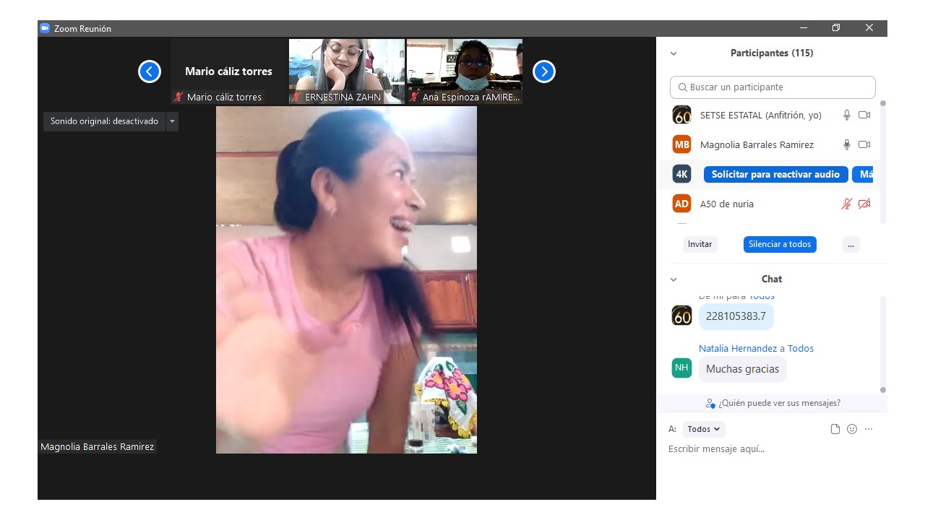
Task: Click SETSE ESTATAL participant avatar
Action: coord(681,115)
